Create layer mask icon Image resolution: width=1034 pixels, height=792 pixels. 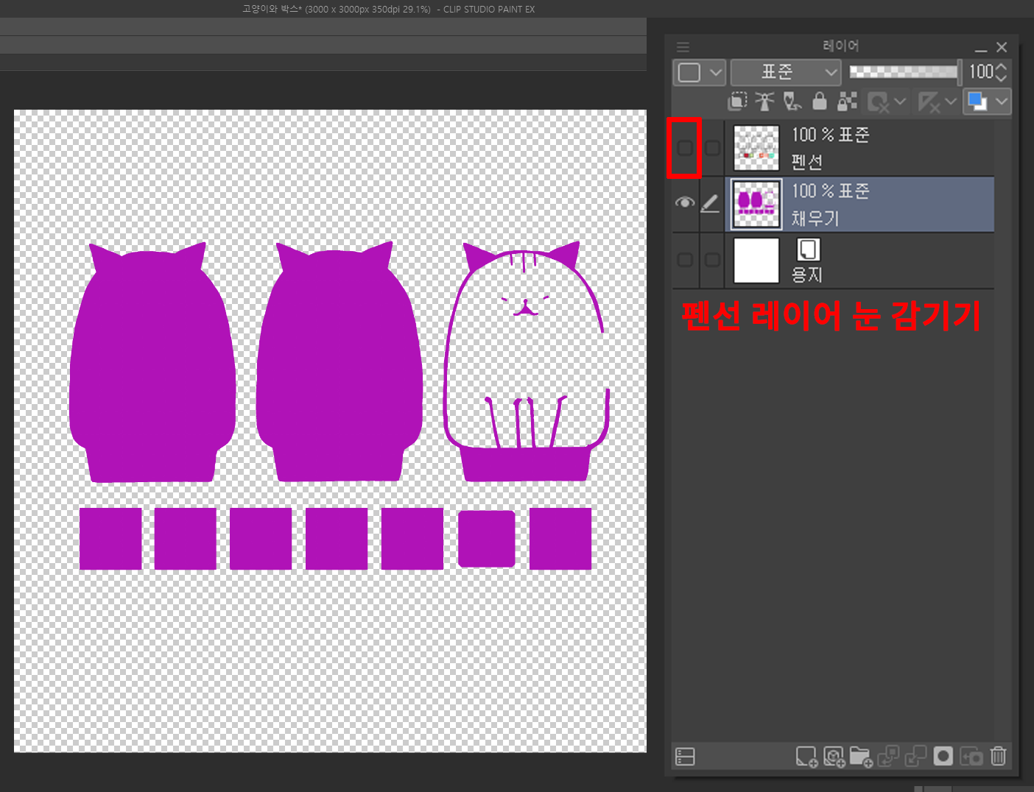tap(943, 757)
